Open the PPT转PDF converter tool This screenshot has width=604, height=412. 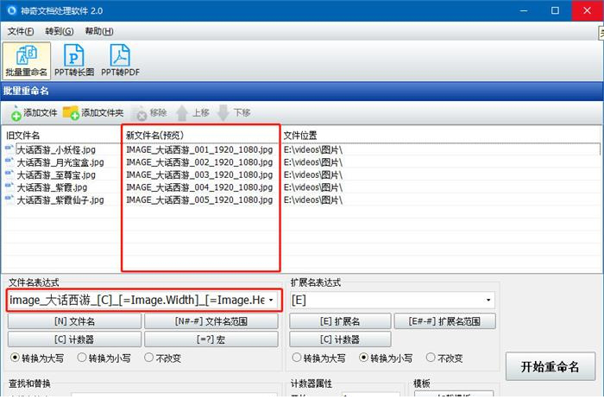coord(120,60)
